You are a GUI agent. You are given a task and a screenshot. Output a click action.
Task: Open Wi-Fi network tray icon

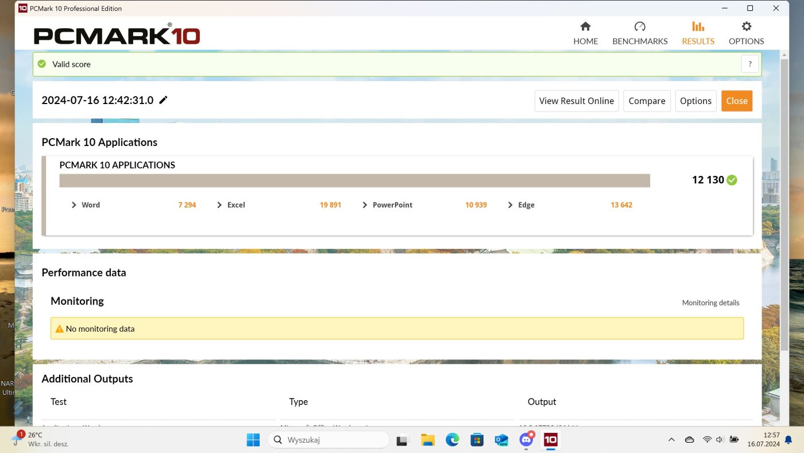point(707,440)
